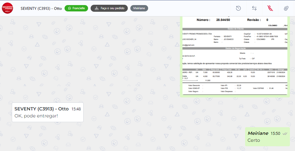The height and width of the screenshot is (151, 295).
Task: Click the WhatsApp icon in Francielle badge
Action: pos(69,8)
